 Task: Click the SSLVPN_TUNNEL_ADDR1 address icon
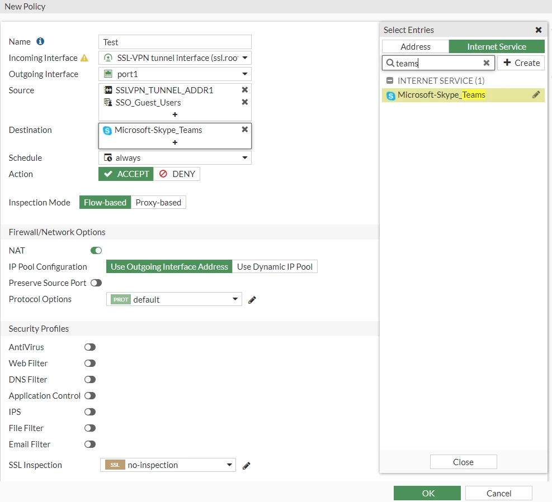coord(108,90)
